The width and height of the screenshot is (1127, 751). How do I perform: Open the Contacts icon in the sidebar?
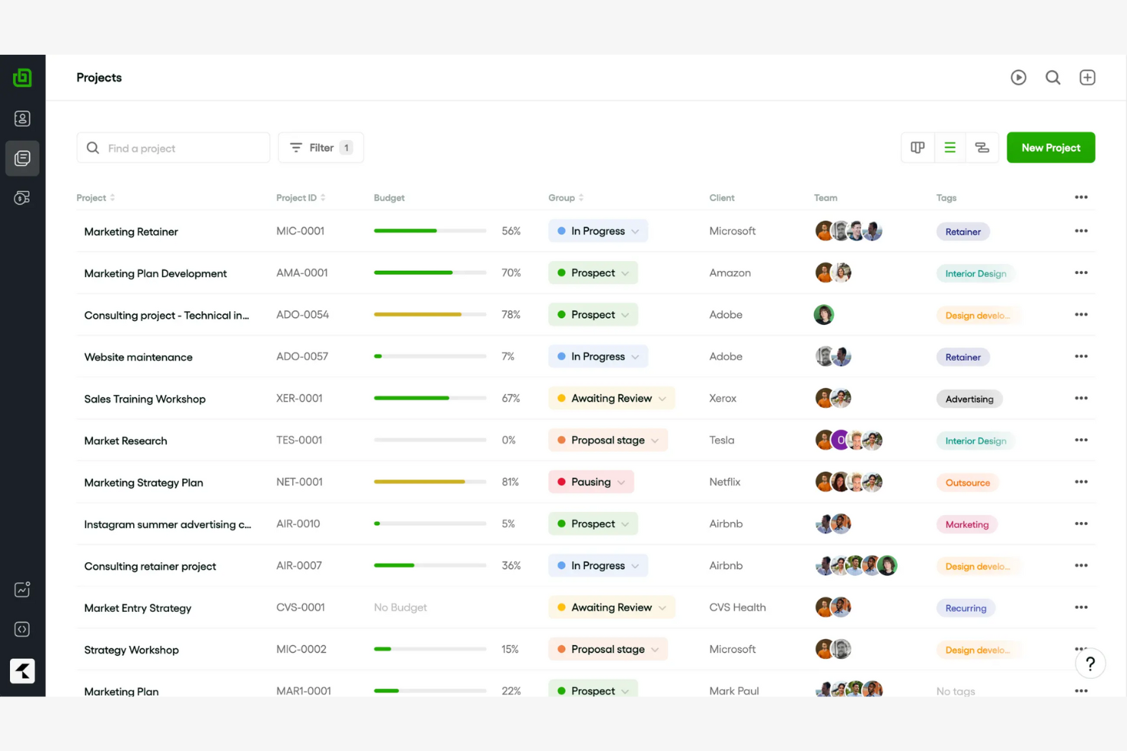tap(22, 118)
